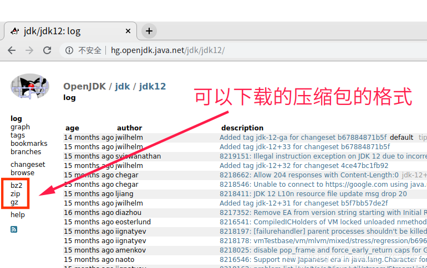Open the graph view in sidebar
This screenshot has height=268, width=427.
coord(20,127)
